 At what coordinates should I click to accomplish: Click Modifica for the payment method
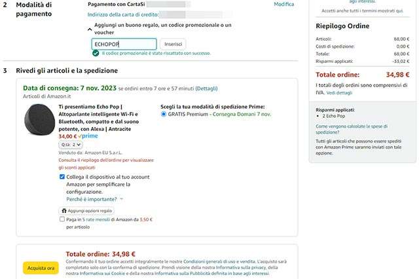283,4
